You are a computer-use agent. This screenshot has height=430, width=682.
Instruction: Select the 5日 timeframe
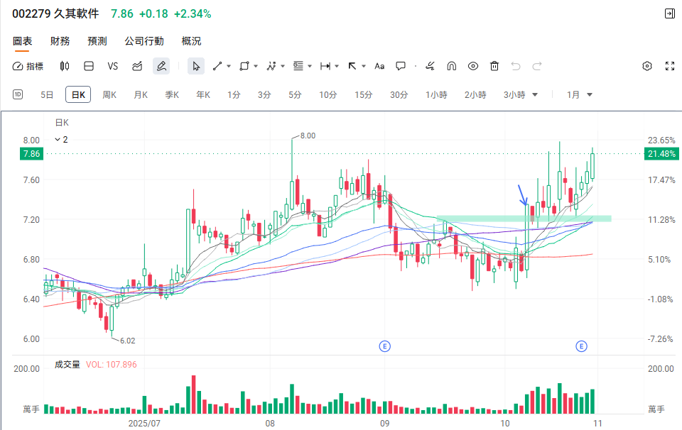point(47,94)
